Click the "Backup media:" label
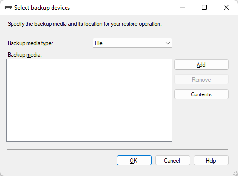This screenshot has height=176, width=238. (25, 55)
